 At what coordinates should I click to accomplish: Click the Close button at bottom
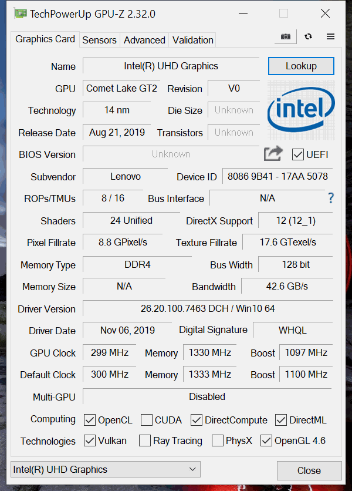click(309, 470)
